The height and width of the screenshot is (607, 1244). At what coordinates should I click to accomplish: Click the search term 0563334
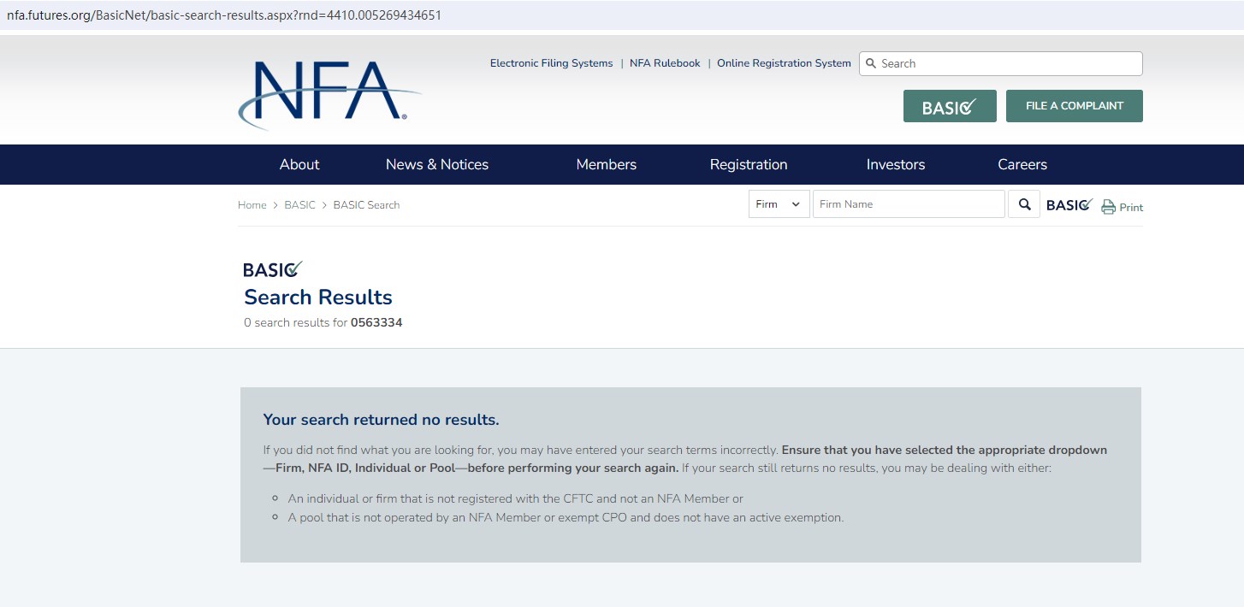click(376, 323)
